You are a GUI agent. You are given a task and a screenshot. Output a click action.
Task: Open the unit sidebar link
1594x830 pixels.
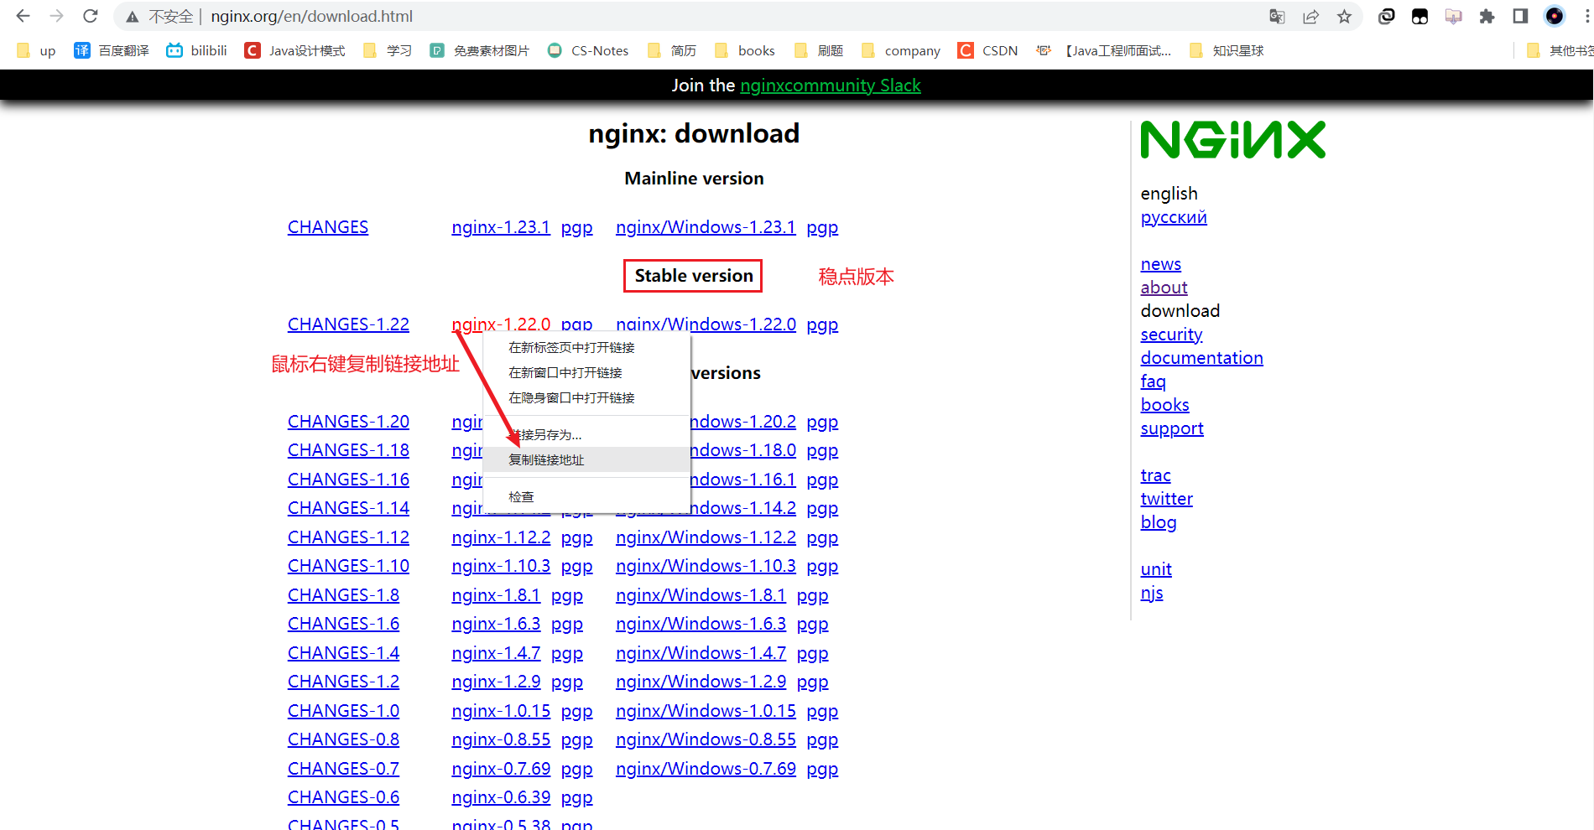click(1156, 569)
